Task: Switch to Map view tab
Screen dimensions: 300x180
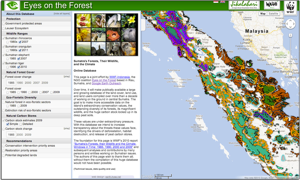Action: click(x=263, y=14)
